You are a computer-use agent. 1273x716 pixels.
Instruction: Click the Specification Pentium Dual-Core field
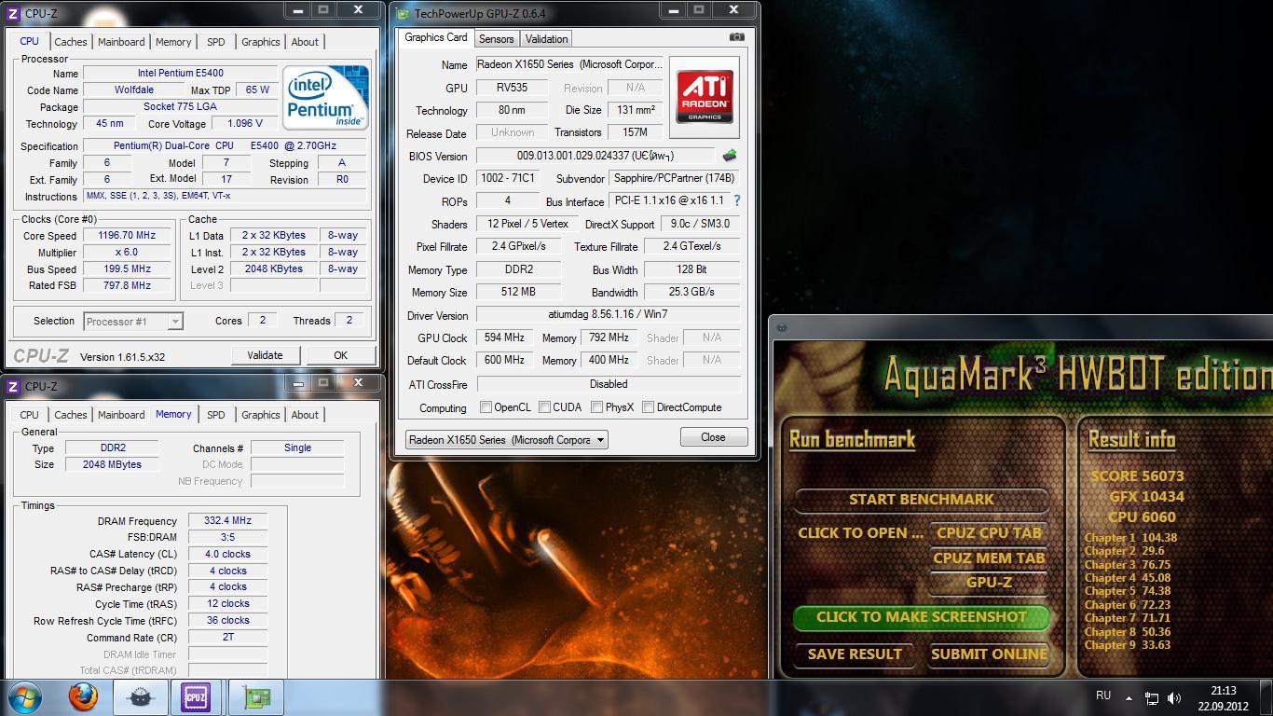pyautogui.click(x=225, y=145)
